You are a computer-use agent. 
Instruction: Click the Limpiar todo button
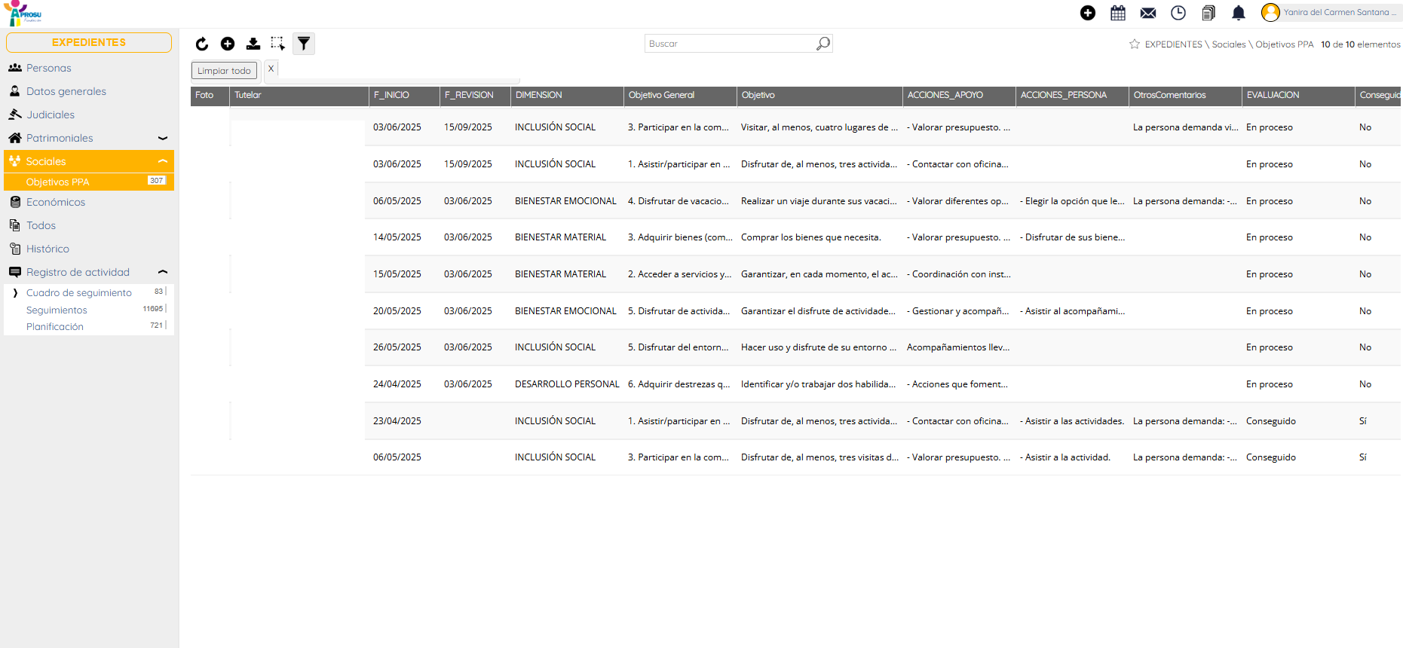click(224, 71)
